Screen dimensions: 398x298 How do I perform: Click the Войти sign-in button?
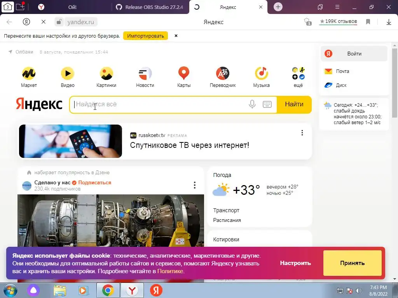pos(354,54)
